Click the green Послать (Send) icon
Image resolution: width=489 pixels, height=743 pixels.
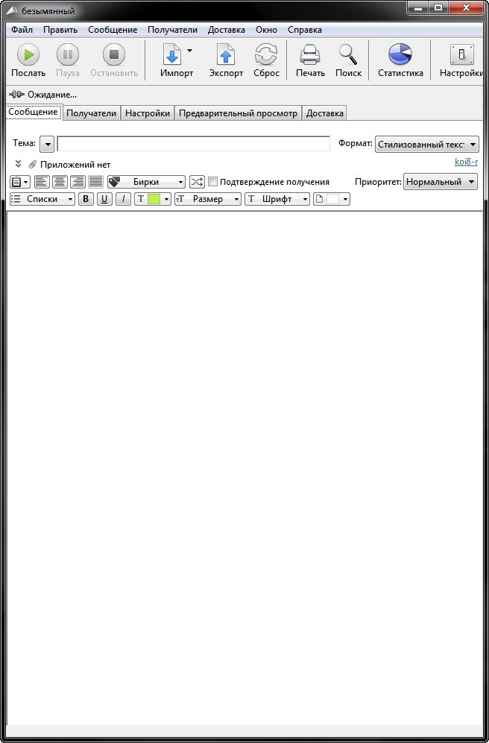tap(28, 55)
